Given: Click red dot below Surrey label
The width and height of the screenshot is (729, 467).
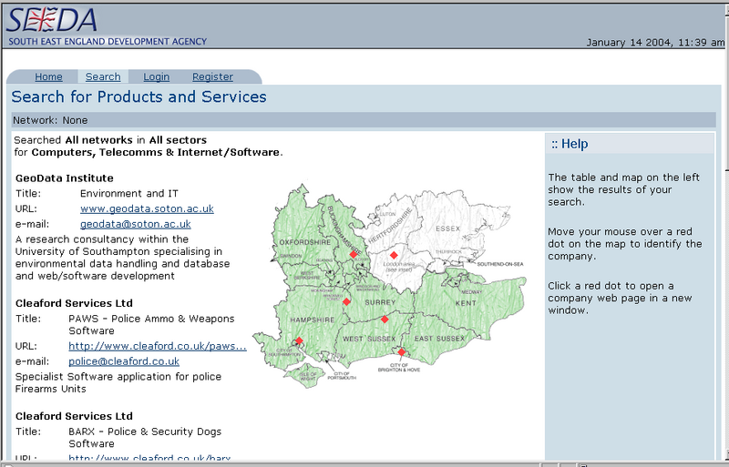Looking at the screenshot, I should [385, 320].
